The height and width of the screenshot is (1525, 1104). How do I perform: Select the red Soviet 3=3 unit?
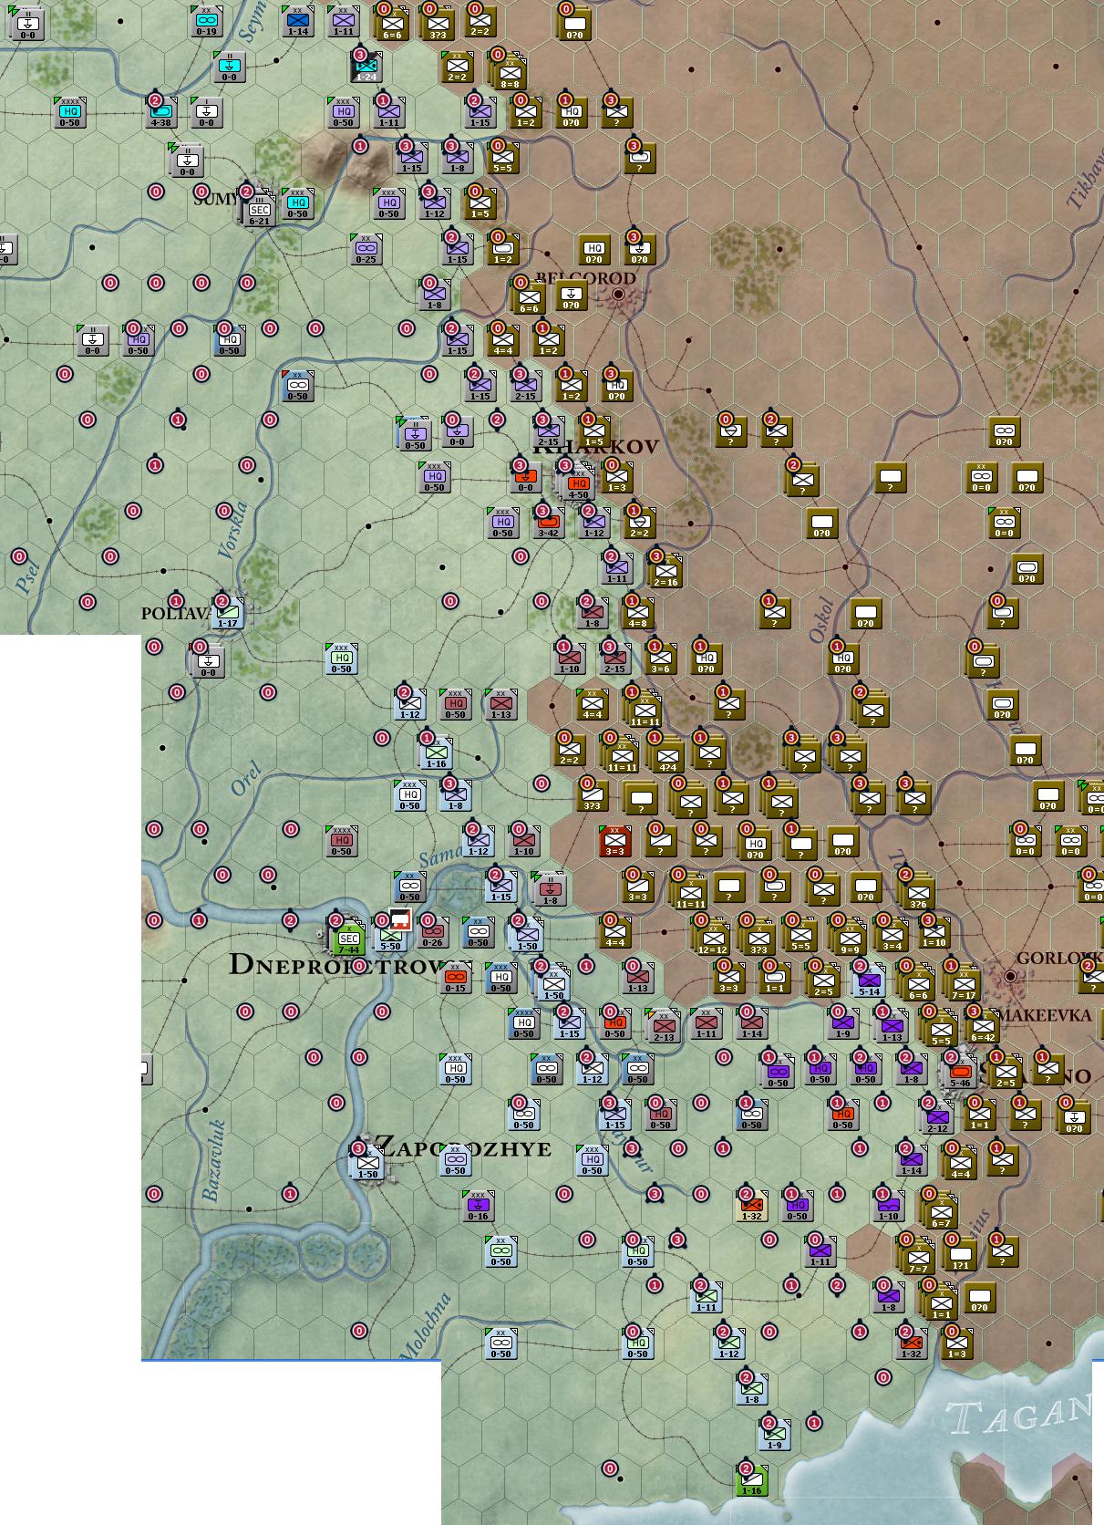[x=614, y=842]
